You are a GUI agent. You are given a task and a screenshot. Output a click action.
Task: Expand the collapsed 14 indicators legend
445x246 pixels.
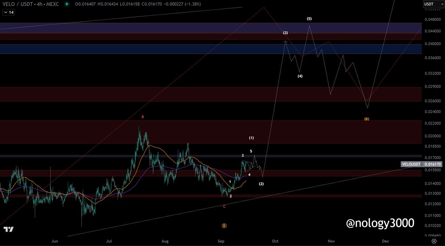[x=9, y=12]
